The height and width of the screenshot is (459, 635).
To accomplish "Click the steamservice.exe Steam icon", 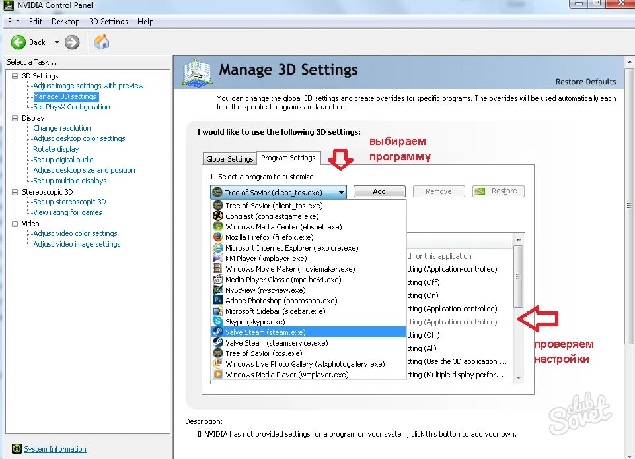I will (x=218, y=342).
